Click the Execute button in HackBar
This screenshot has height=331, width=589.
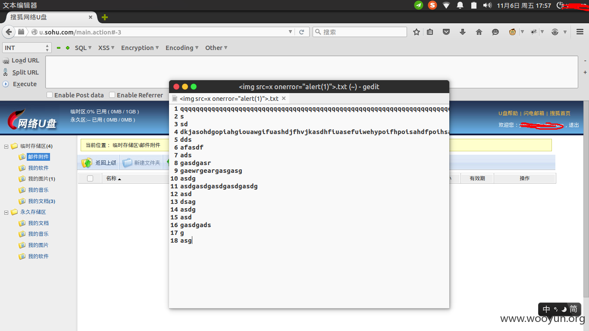tap(20, 84)
